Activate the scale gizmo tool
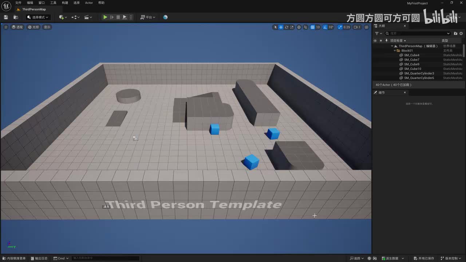 point(292,27)
